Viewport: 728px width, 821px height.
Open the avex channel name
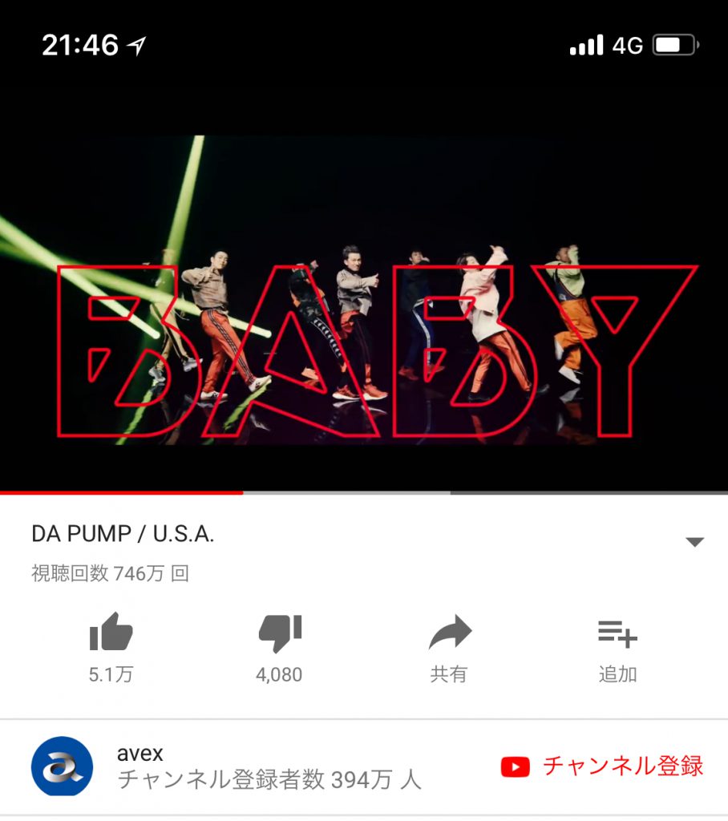click(x=140, y=754)
